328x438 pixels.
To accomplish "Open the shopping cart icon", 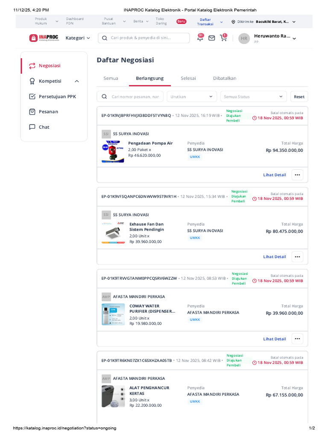I will 223,38.
